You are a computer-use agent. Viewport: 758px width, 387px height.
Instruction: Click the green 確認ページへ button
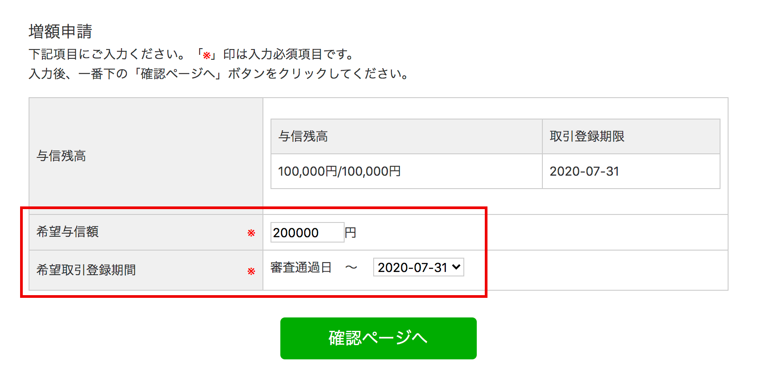pos(378,338)
